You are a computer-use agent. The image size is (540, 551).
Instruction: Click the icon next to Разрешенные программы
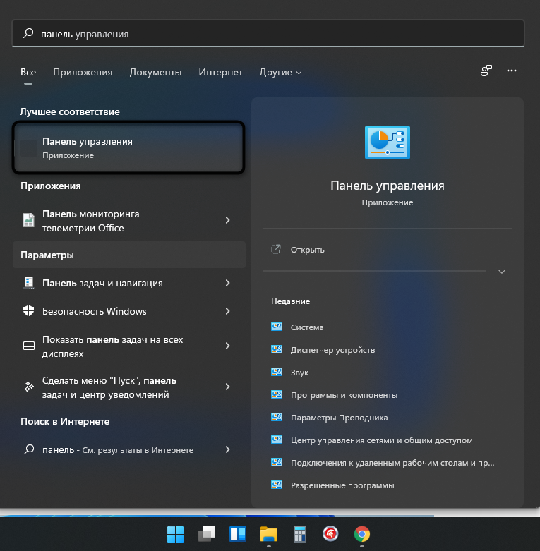point(277,485)
